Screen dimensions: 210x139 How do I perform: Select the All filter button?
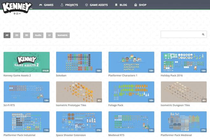7,35
